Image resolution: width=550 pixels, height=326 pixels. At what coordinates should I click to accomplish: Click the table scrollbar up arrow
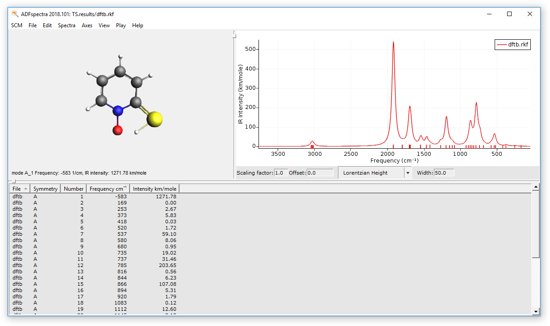pos(536,188)
